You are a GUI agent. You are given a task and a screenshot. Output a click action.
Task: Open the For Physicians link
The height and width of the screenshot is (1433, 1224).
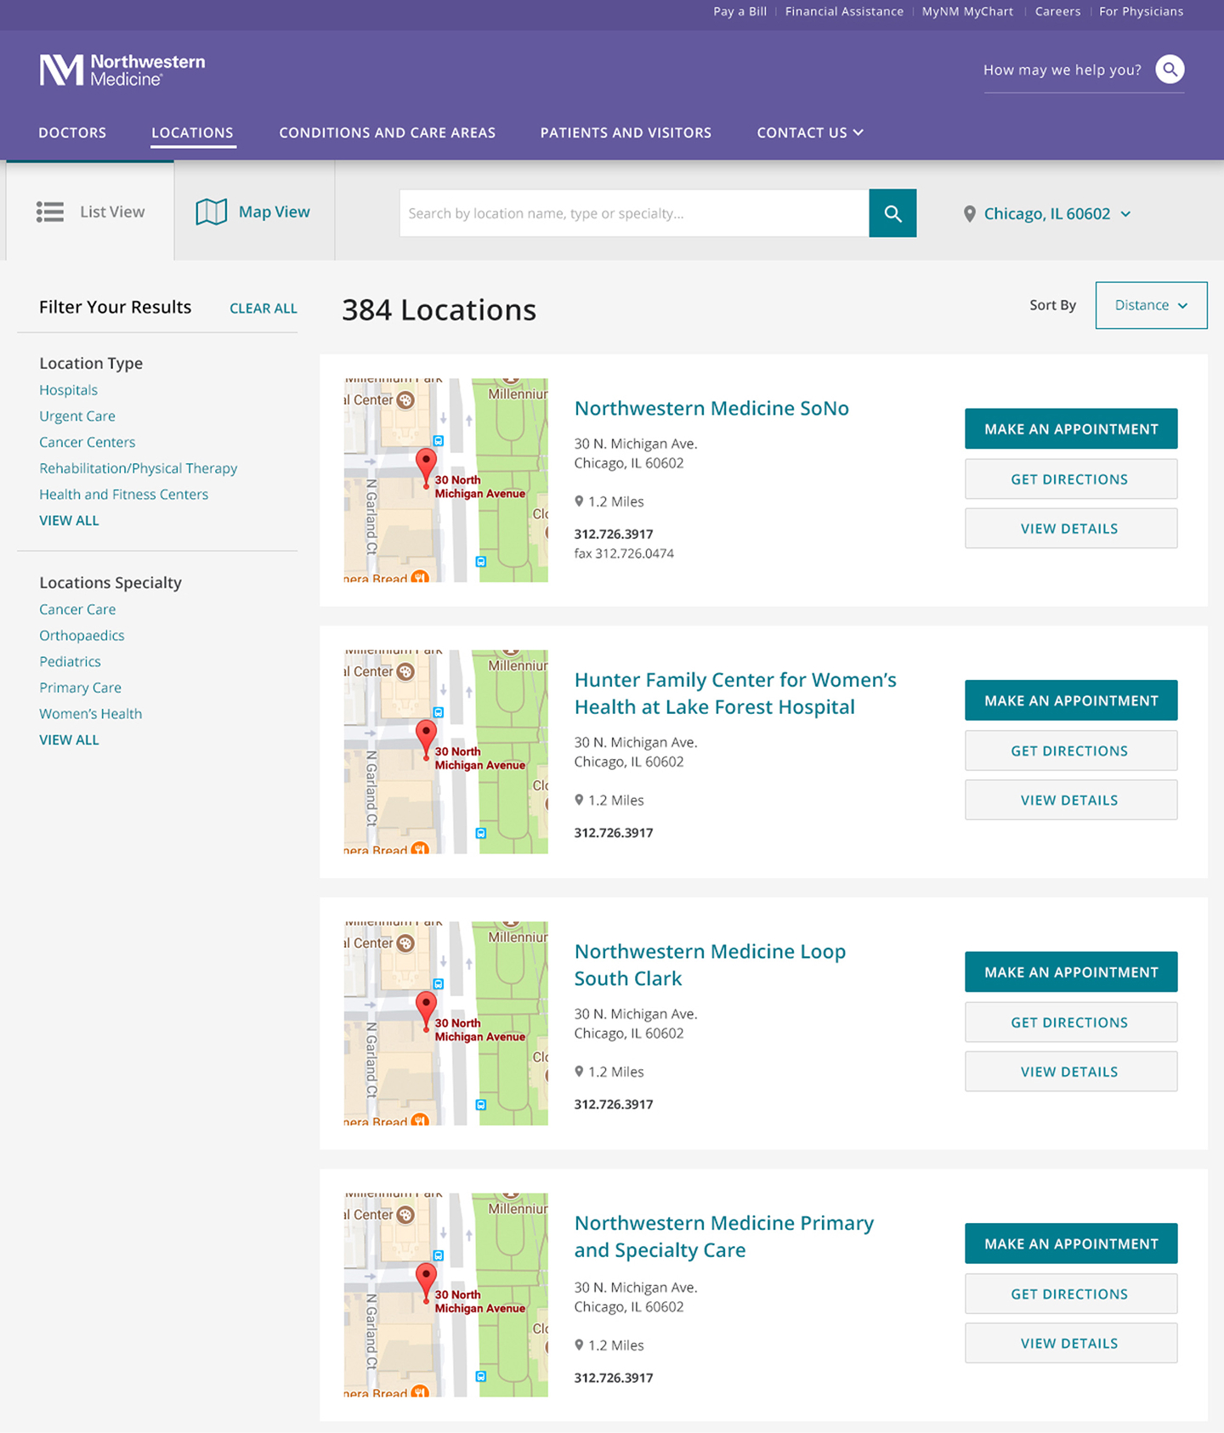click(1141, 12)
